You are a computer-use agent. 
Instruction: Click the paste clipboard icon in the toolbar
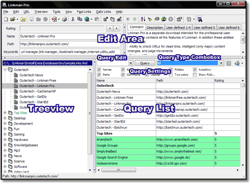pos(97,20)
